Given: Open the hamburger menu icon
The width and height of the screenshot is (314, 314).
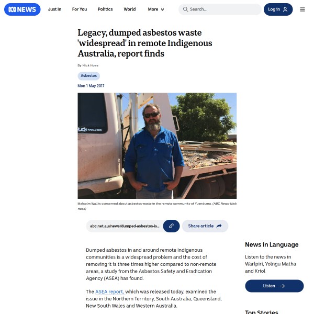Looking at the screenshot, I should tap(302, 9).
